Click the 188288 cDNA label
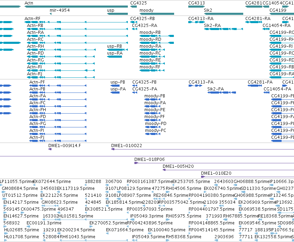Image resolution: width=294 pixels, height=242 pixels. tap(93, 182)
